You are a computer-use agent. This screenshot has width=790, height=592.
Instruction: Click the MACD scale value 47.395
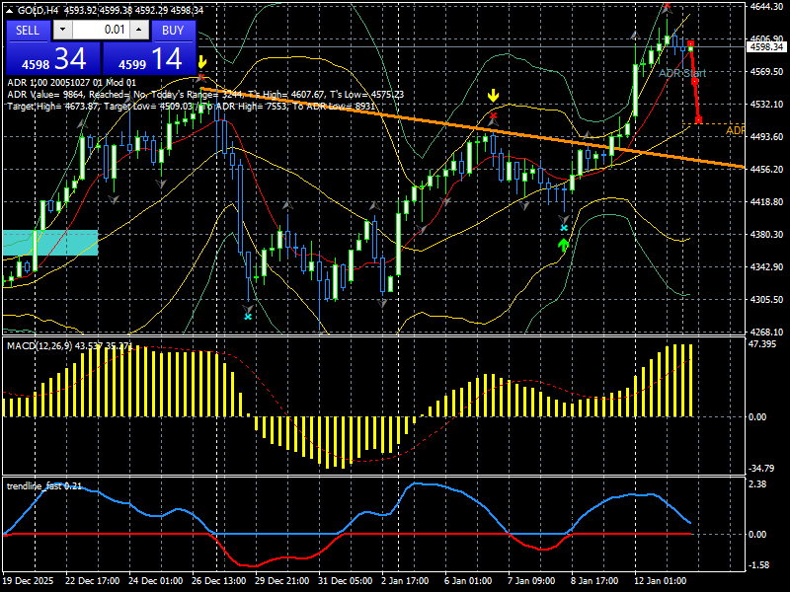coord(761,343)
